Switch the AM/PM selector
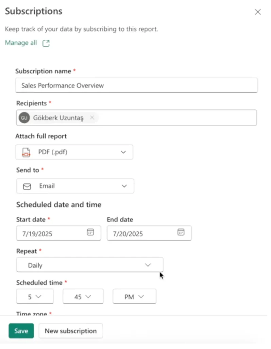 (134, 297)
